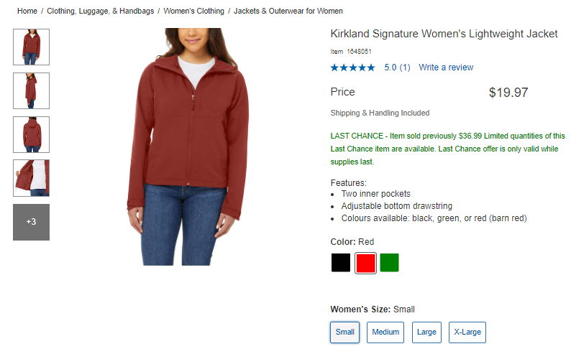Pick the green color swatch
571x354 pixels.
pos(389,262)
